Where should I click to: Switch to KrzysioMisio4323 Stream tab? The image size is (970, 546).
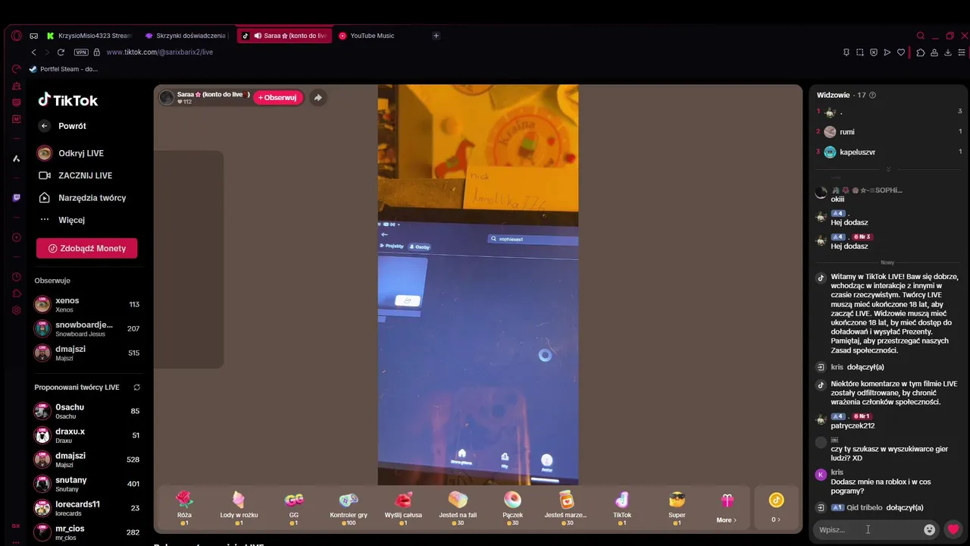click(x=89, y=36)
